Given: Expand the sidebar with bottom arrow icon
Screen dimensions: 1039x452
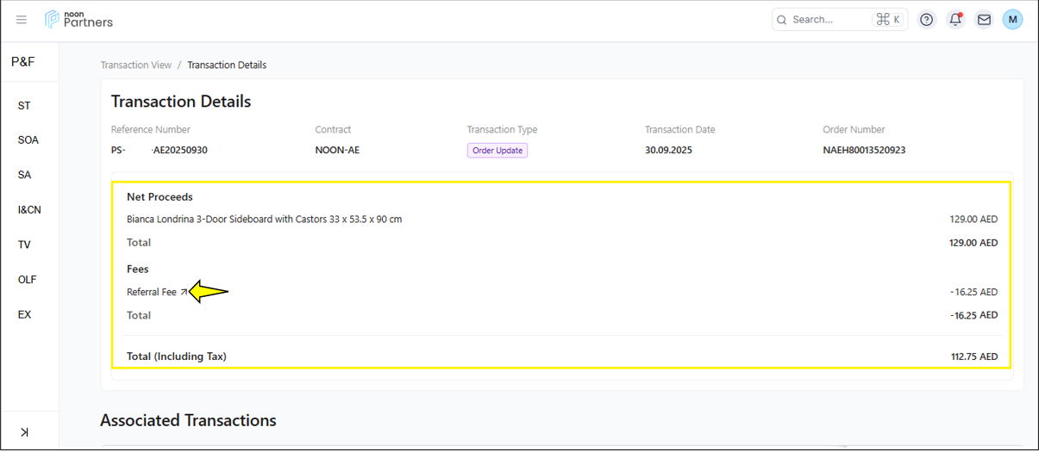Looking at the screenshot, I should (24, 431).
